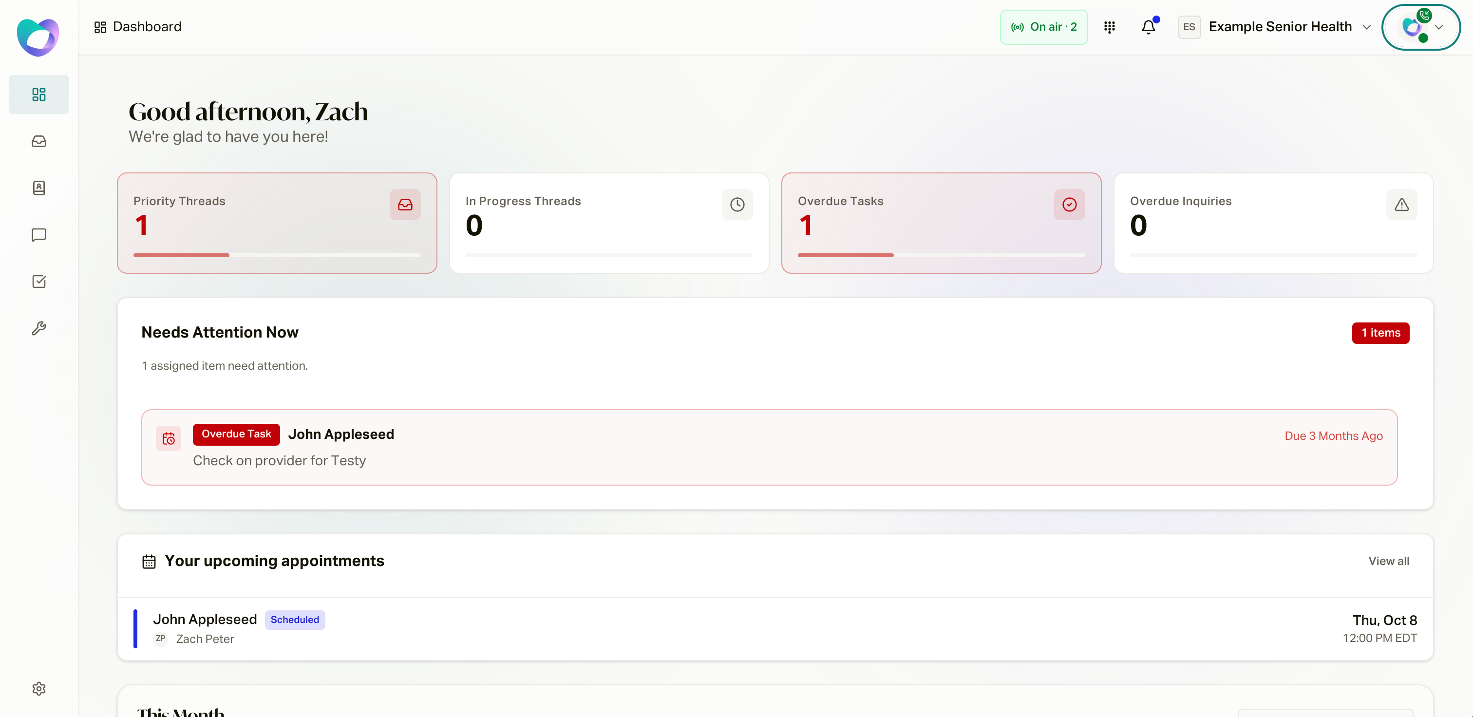Click the Check on provider for Testy text
The height and width of the screenshot is (717, 1473).
[280, 461]
